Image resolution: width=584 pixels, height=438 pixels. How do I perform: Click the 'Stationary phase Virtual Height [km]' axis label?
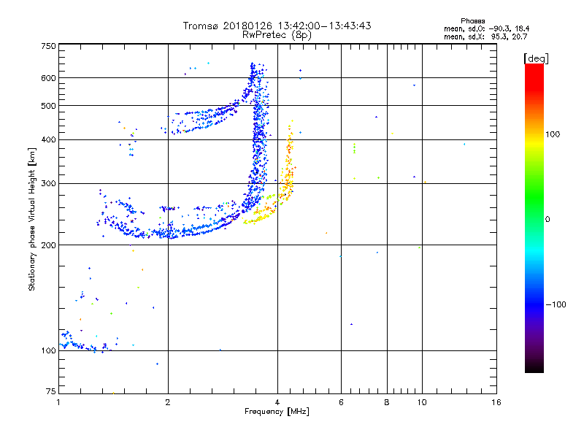[x=31, y=219]
